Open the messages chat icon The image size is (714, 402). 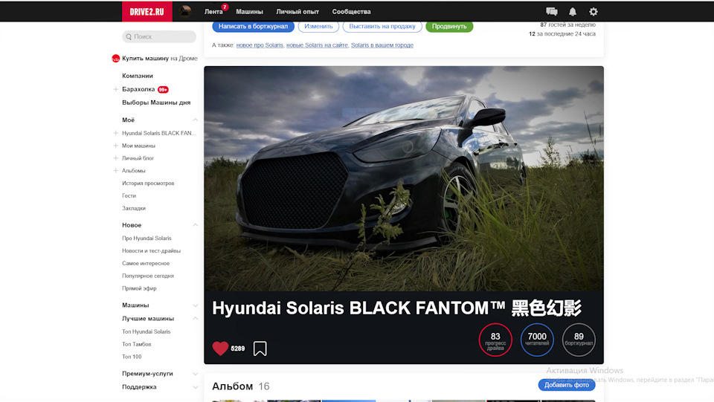pyautogui.click(x=551, y=12)
